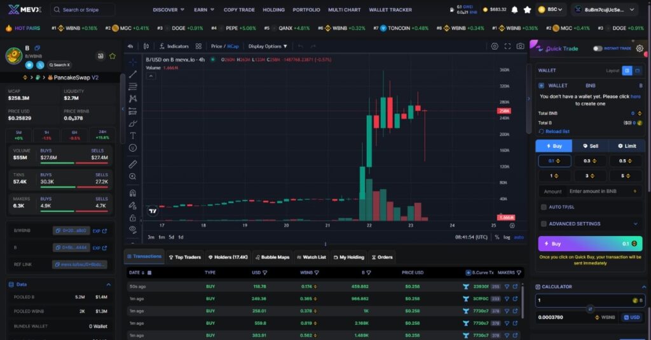Enable AUTO TP/SL checkbox

pyautogui.click(x=544, y=207)
